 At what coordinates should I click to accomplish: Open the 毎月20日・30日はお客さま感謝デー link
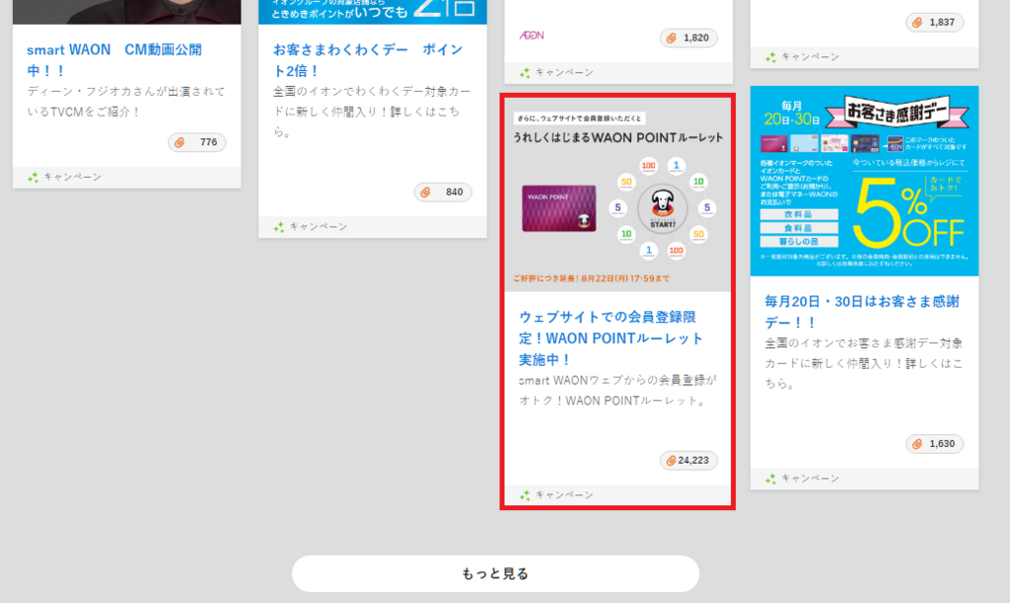862,311
